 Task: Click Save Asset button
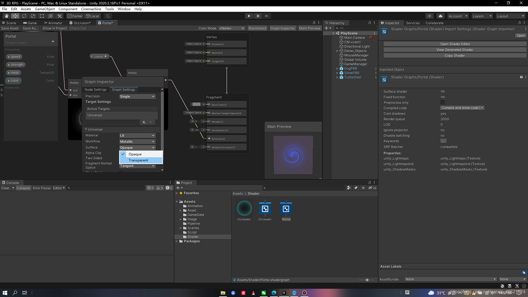point(10,28)
